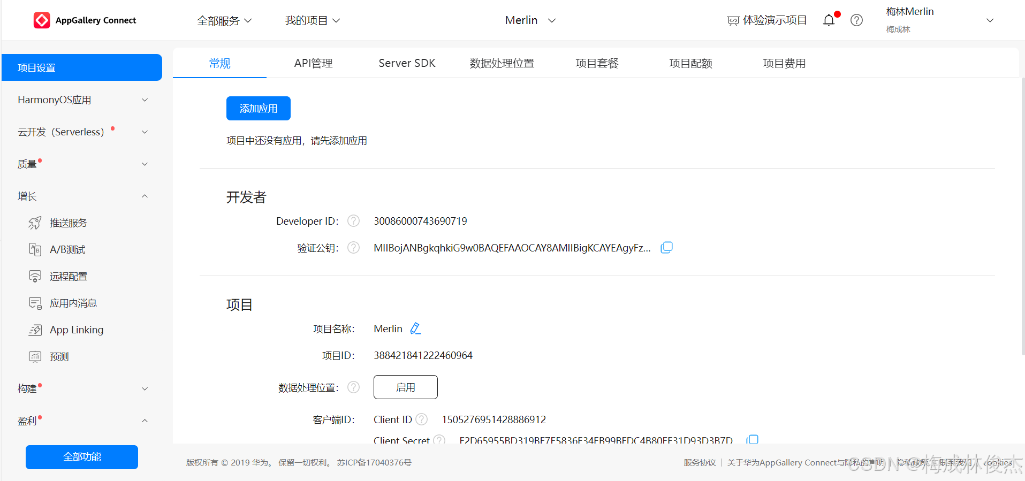
Task: Click the 添加应用 button
Action: coord(258,108)
